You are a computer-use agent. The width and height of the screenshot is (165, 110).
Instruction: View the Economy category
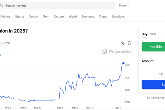click(x=88, y=16)
